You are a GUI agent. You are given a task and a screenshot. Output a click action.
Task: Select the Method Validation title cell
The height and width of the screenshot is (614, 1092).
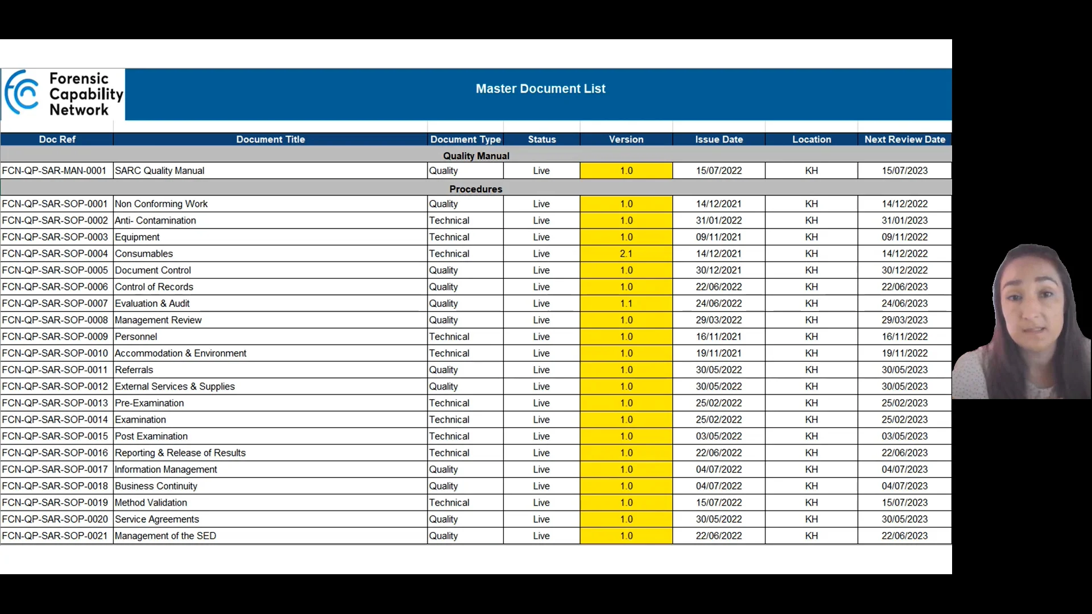pyautogui.click(x=151, y=503)
